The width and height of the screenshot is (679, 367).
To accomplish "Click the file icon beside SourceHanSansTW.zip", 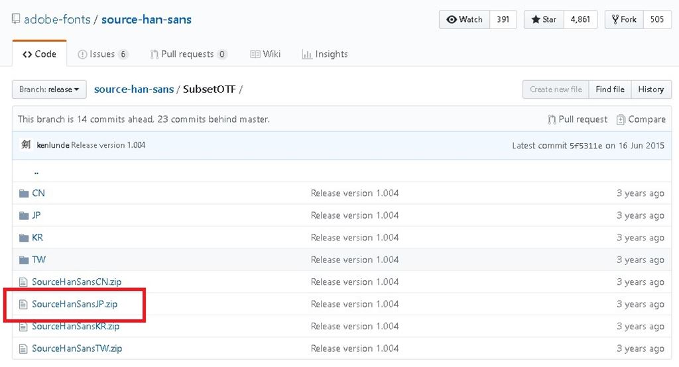I will point(24,348).
